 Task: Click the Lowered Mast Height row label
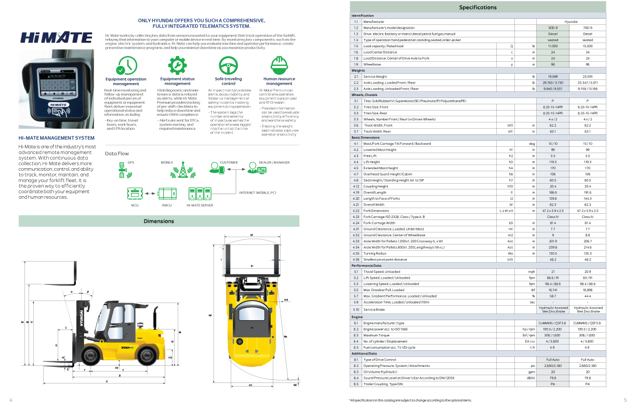[380, 149]
